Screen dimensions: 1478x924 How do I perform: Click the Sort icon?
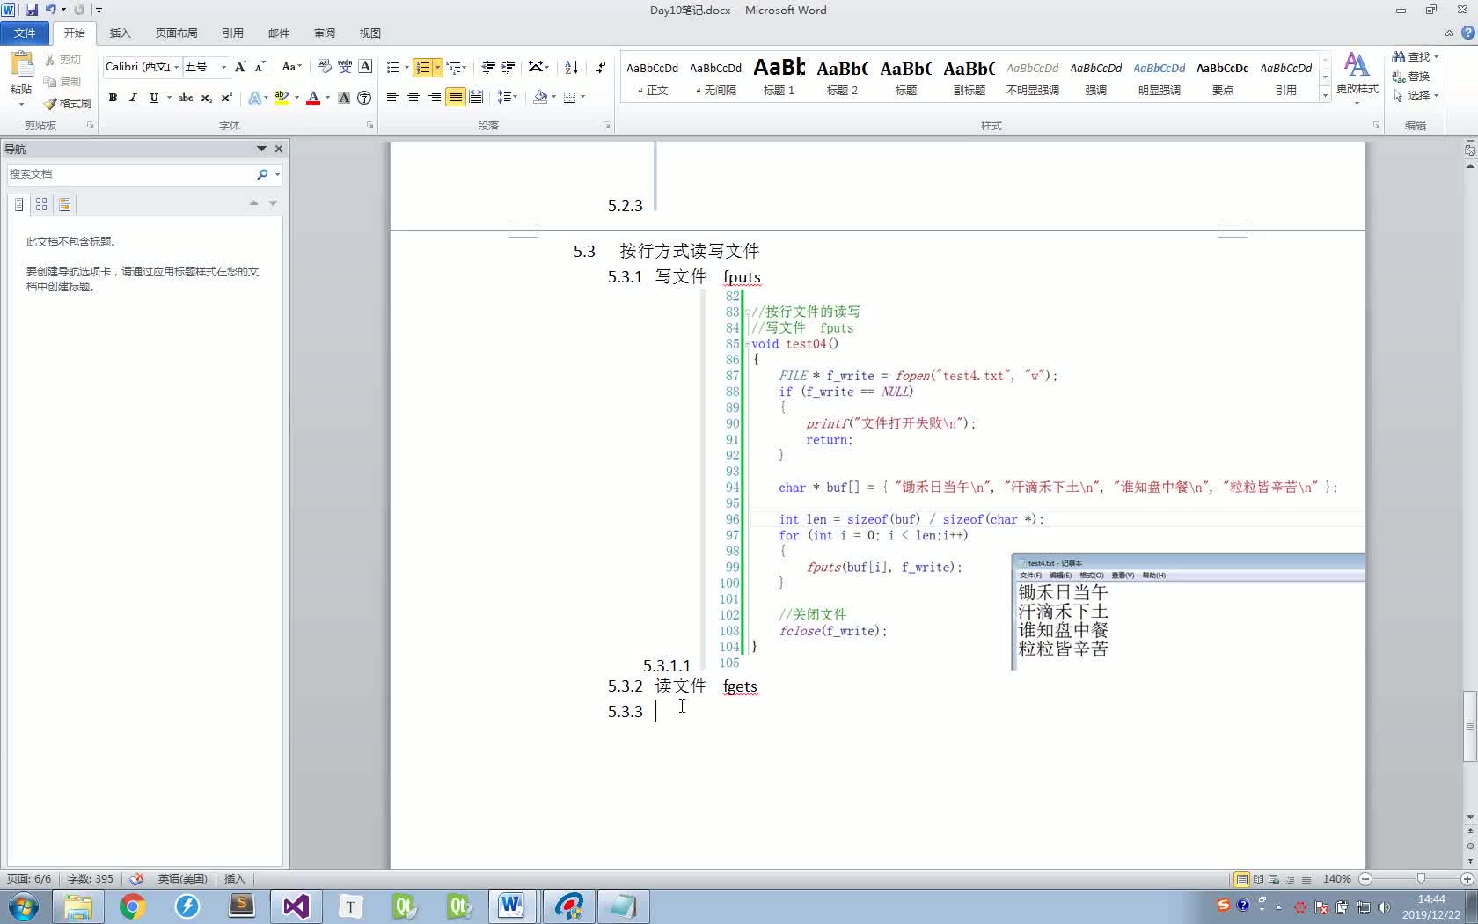[x=571, y=67]
